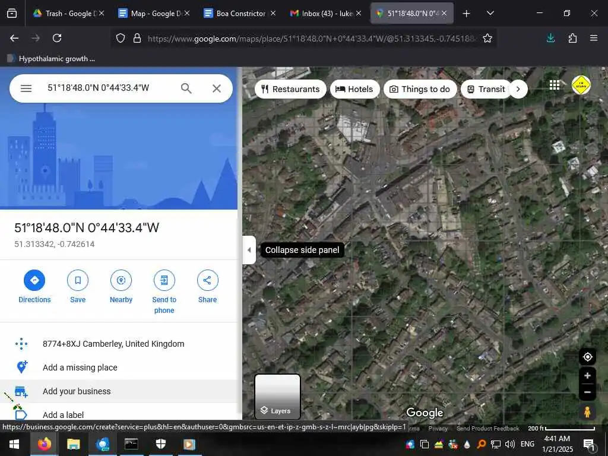Open File Explorer from taskbar
Screen dimensions: 608x456
point(73,444)
